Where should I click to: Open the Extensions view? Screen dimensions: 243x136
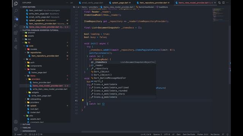point(16,33)
